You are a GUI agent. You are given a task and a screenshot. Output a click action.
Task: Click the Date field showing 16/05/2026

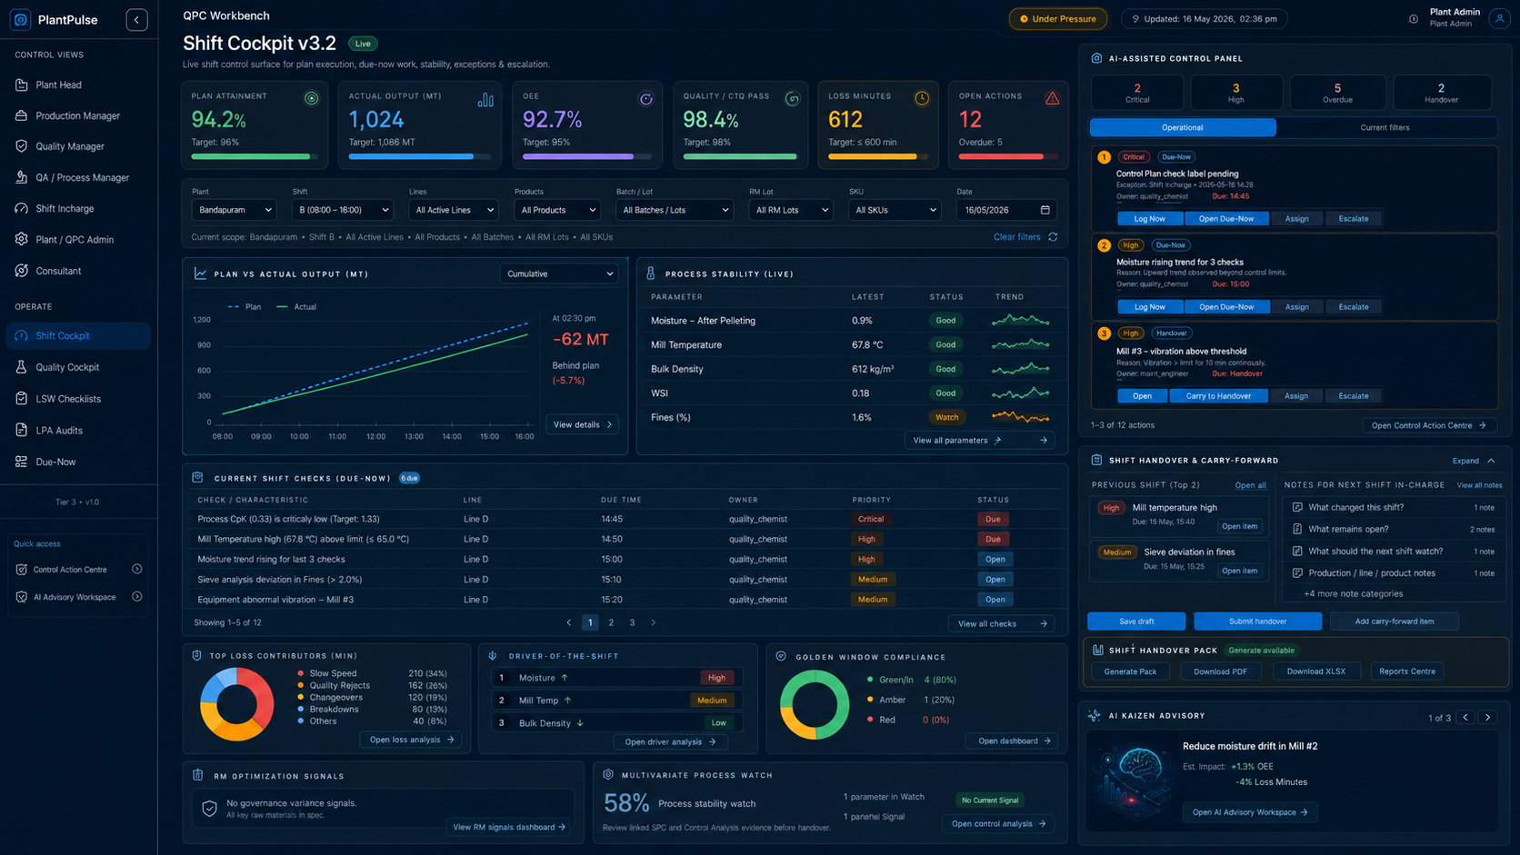(x=1006, y=210)
